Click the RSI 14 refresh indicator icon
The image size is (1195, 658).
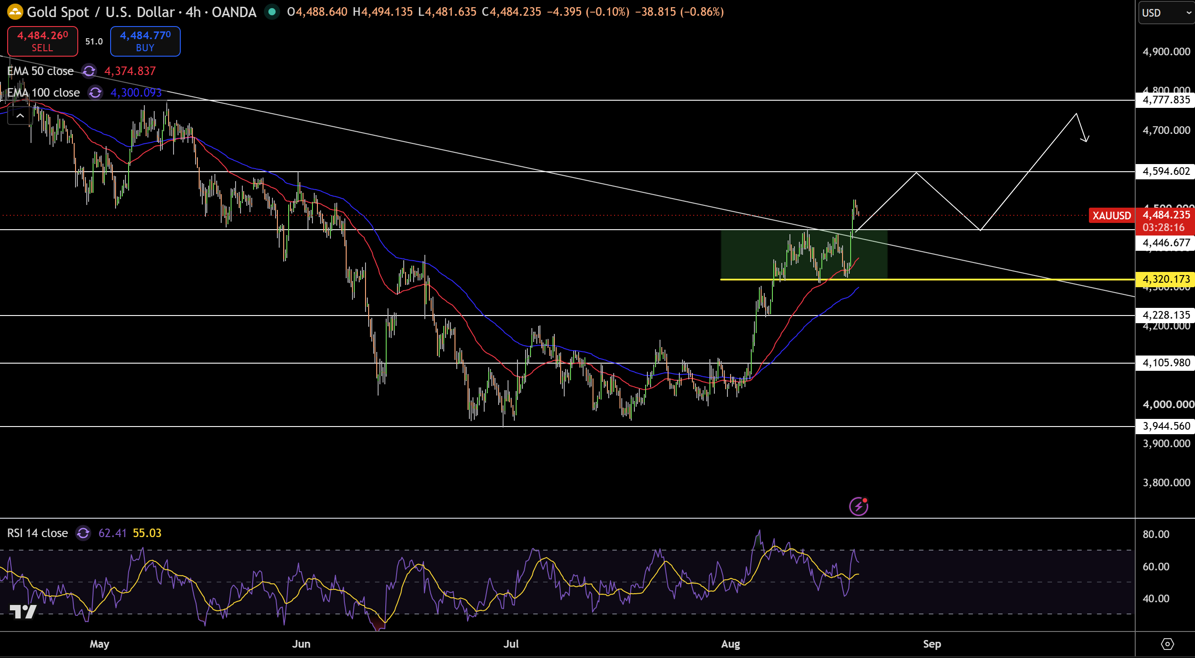click(x=83, y=533)
